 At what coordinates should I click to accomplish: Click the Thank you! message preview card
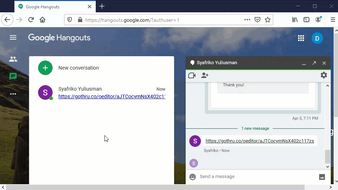263,95
